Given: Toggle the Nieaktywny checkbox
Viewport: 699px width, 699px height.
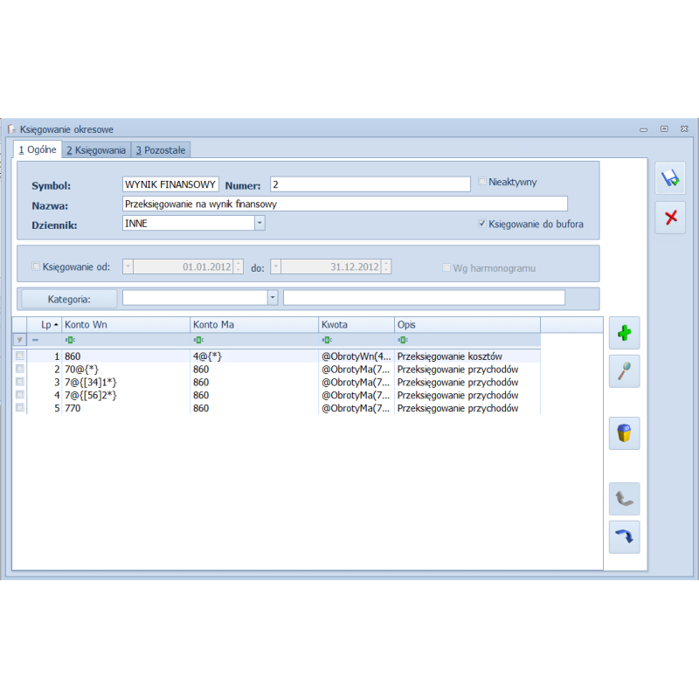Looking at the screenshot, I should click(481, 183).
